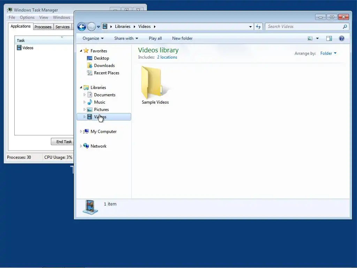Open Task Manager Options menu
Screen dimensions: 357x268
point(27,17)
